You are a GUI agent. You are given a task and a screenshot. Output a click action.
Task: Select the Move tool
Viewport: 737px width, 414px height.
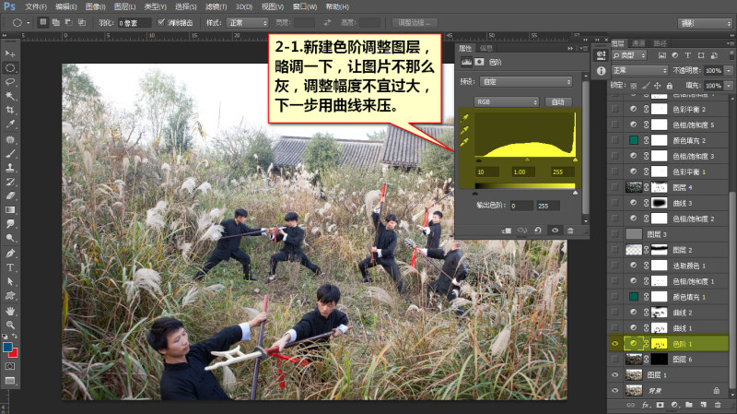click(10, 53)
